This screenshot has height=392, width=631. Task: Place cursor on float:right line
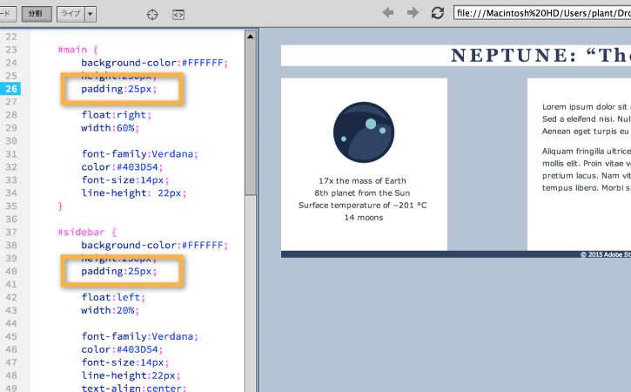point(117,115)
